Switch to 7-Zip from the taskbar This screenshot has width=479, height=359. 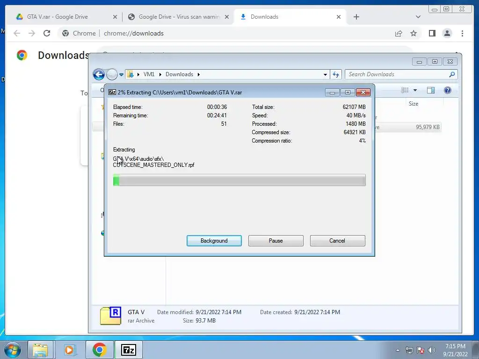(x=128, y=350)
